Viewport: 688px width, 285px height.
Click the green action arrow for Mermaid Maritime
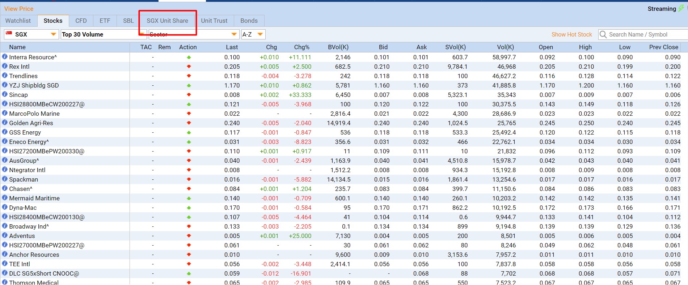189,198
